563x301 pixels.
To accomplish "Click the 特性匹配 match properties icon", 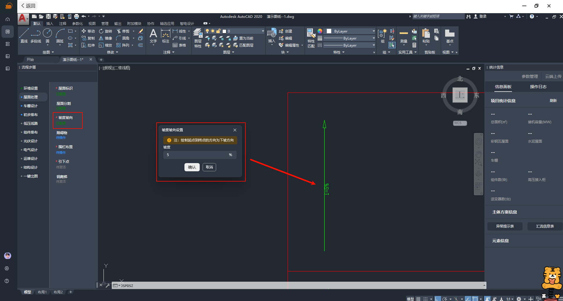I will pyautogui.click(x=311, y=37).
